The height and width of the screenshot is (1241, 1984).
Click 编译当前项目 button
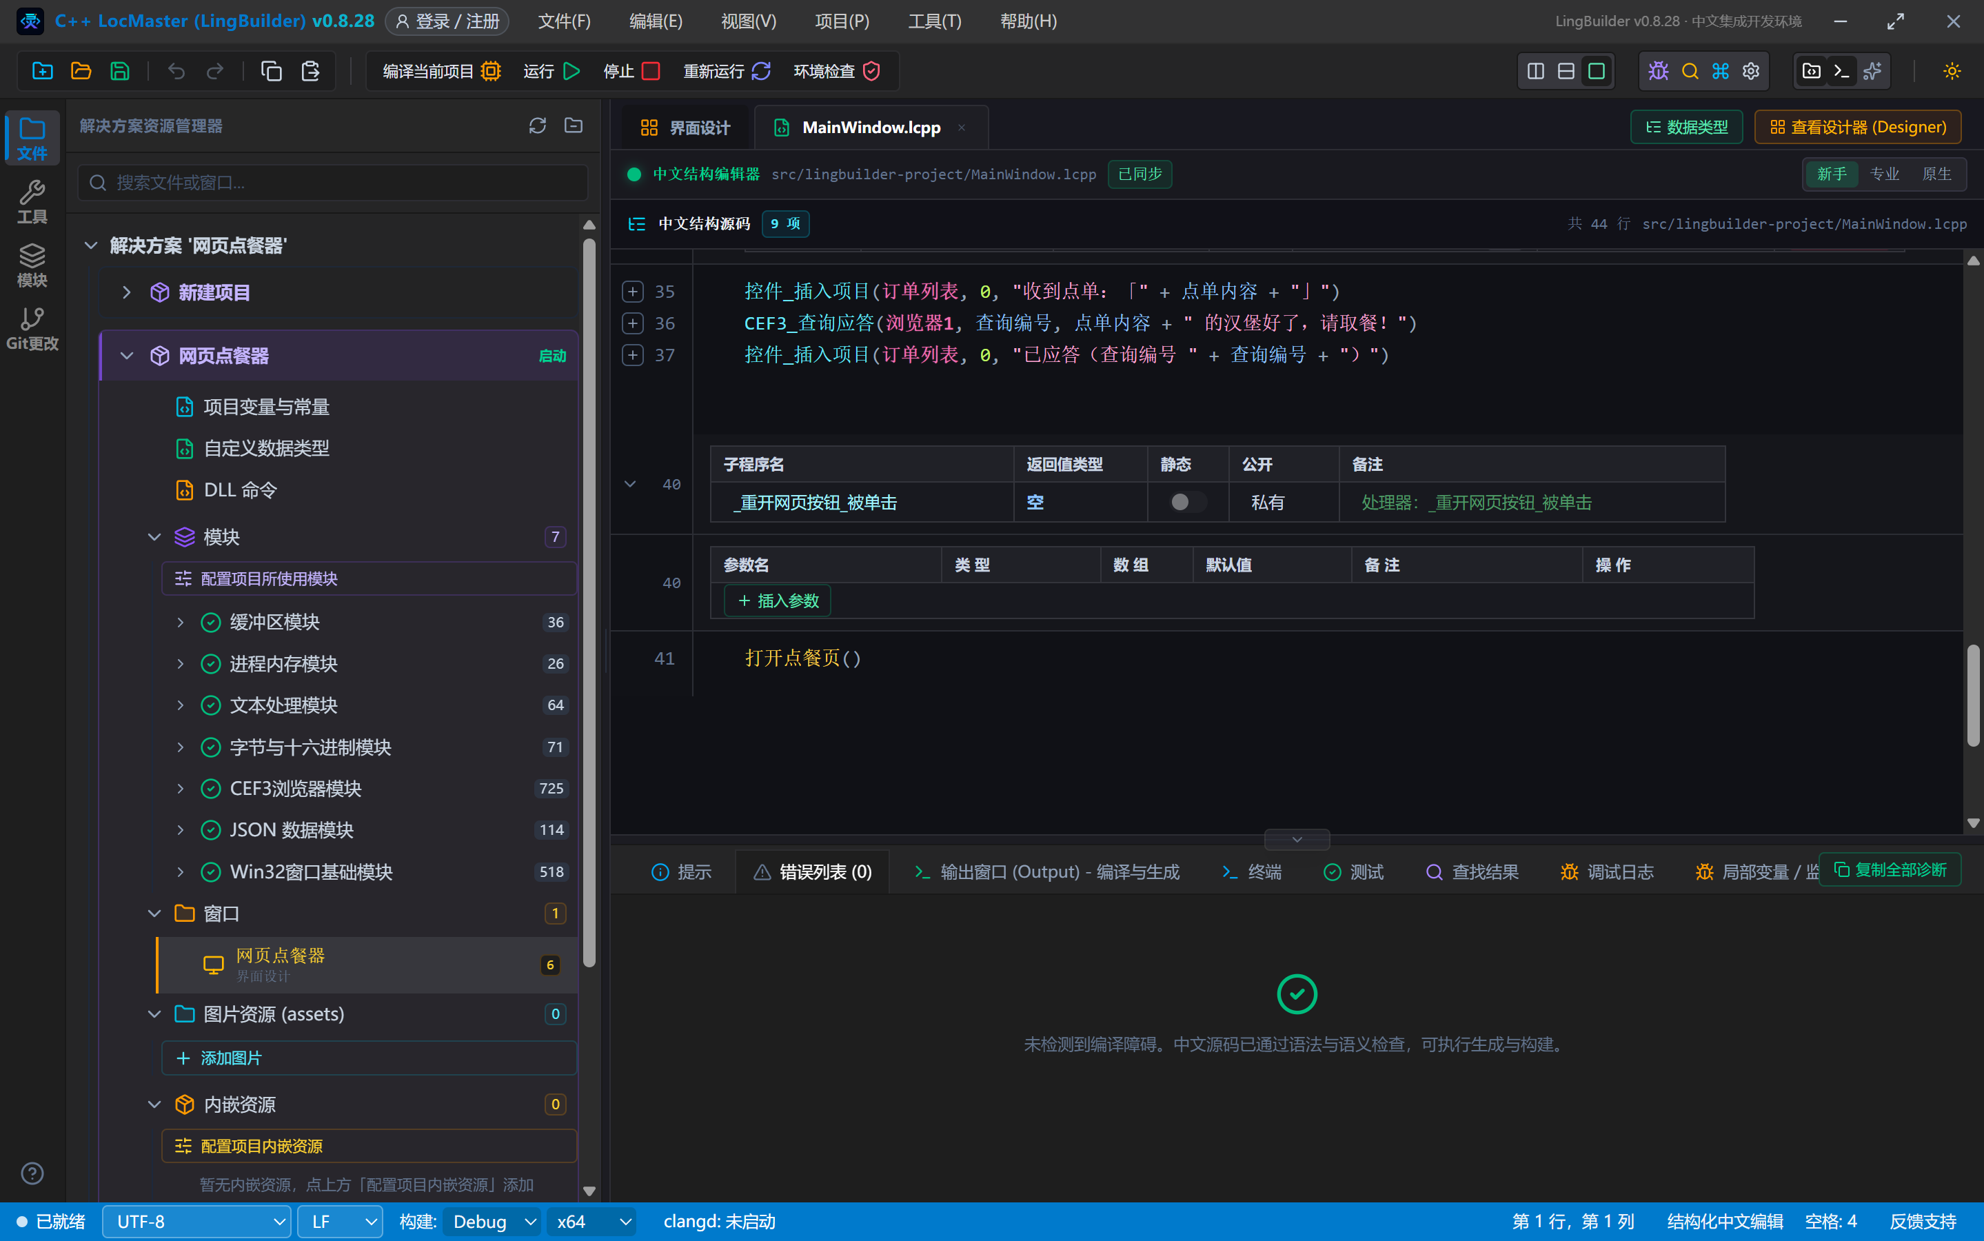point(441,72)
